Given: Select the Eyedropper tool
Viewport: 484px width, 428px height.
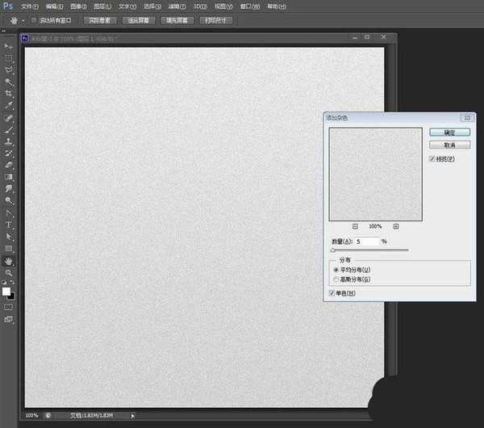Looking at the screenshot, I should click(x=10, y=105).
